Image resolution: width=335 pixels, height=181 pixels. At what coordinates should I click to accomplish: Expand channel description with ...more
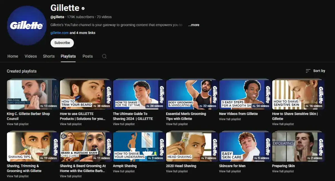coord(194,25)
